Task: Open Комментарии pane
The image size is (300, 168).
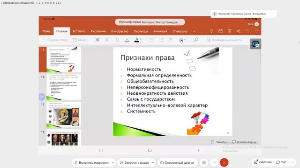Action: [x=244, y=142]
